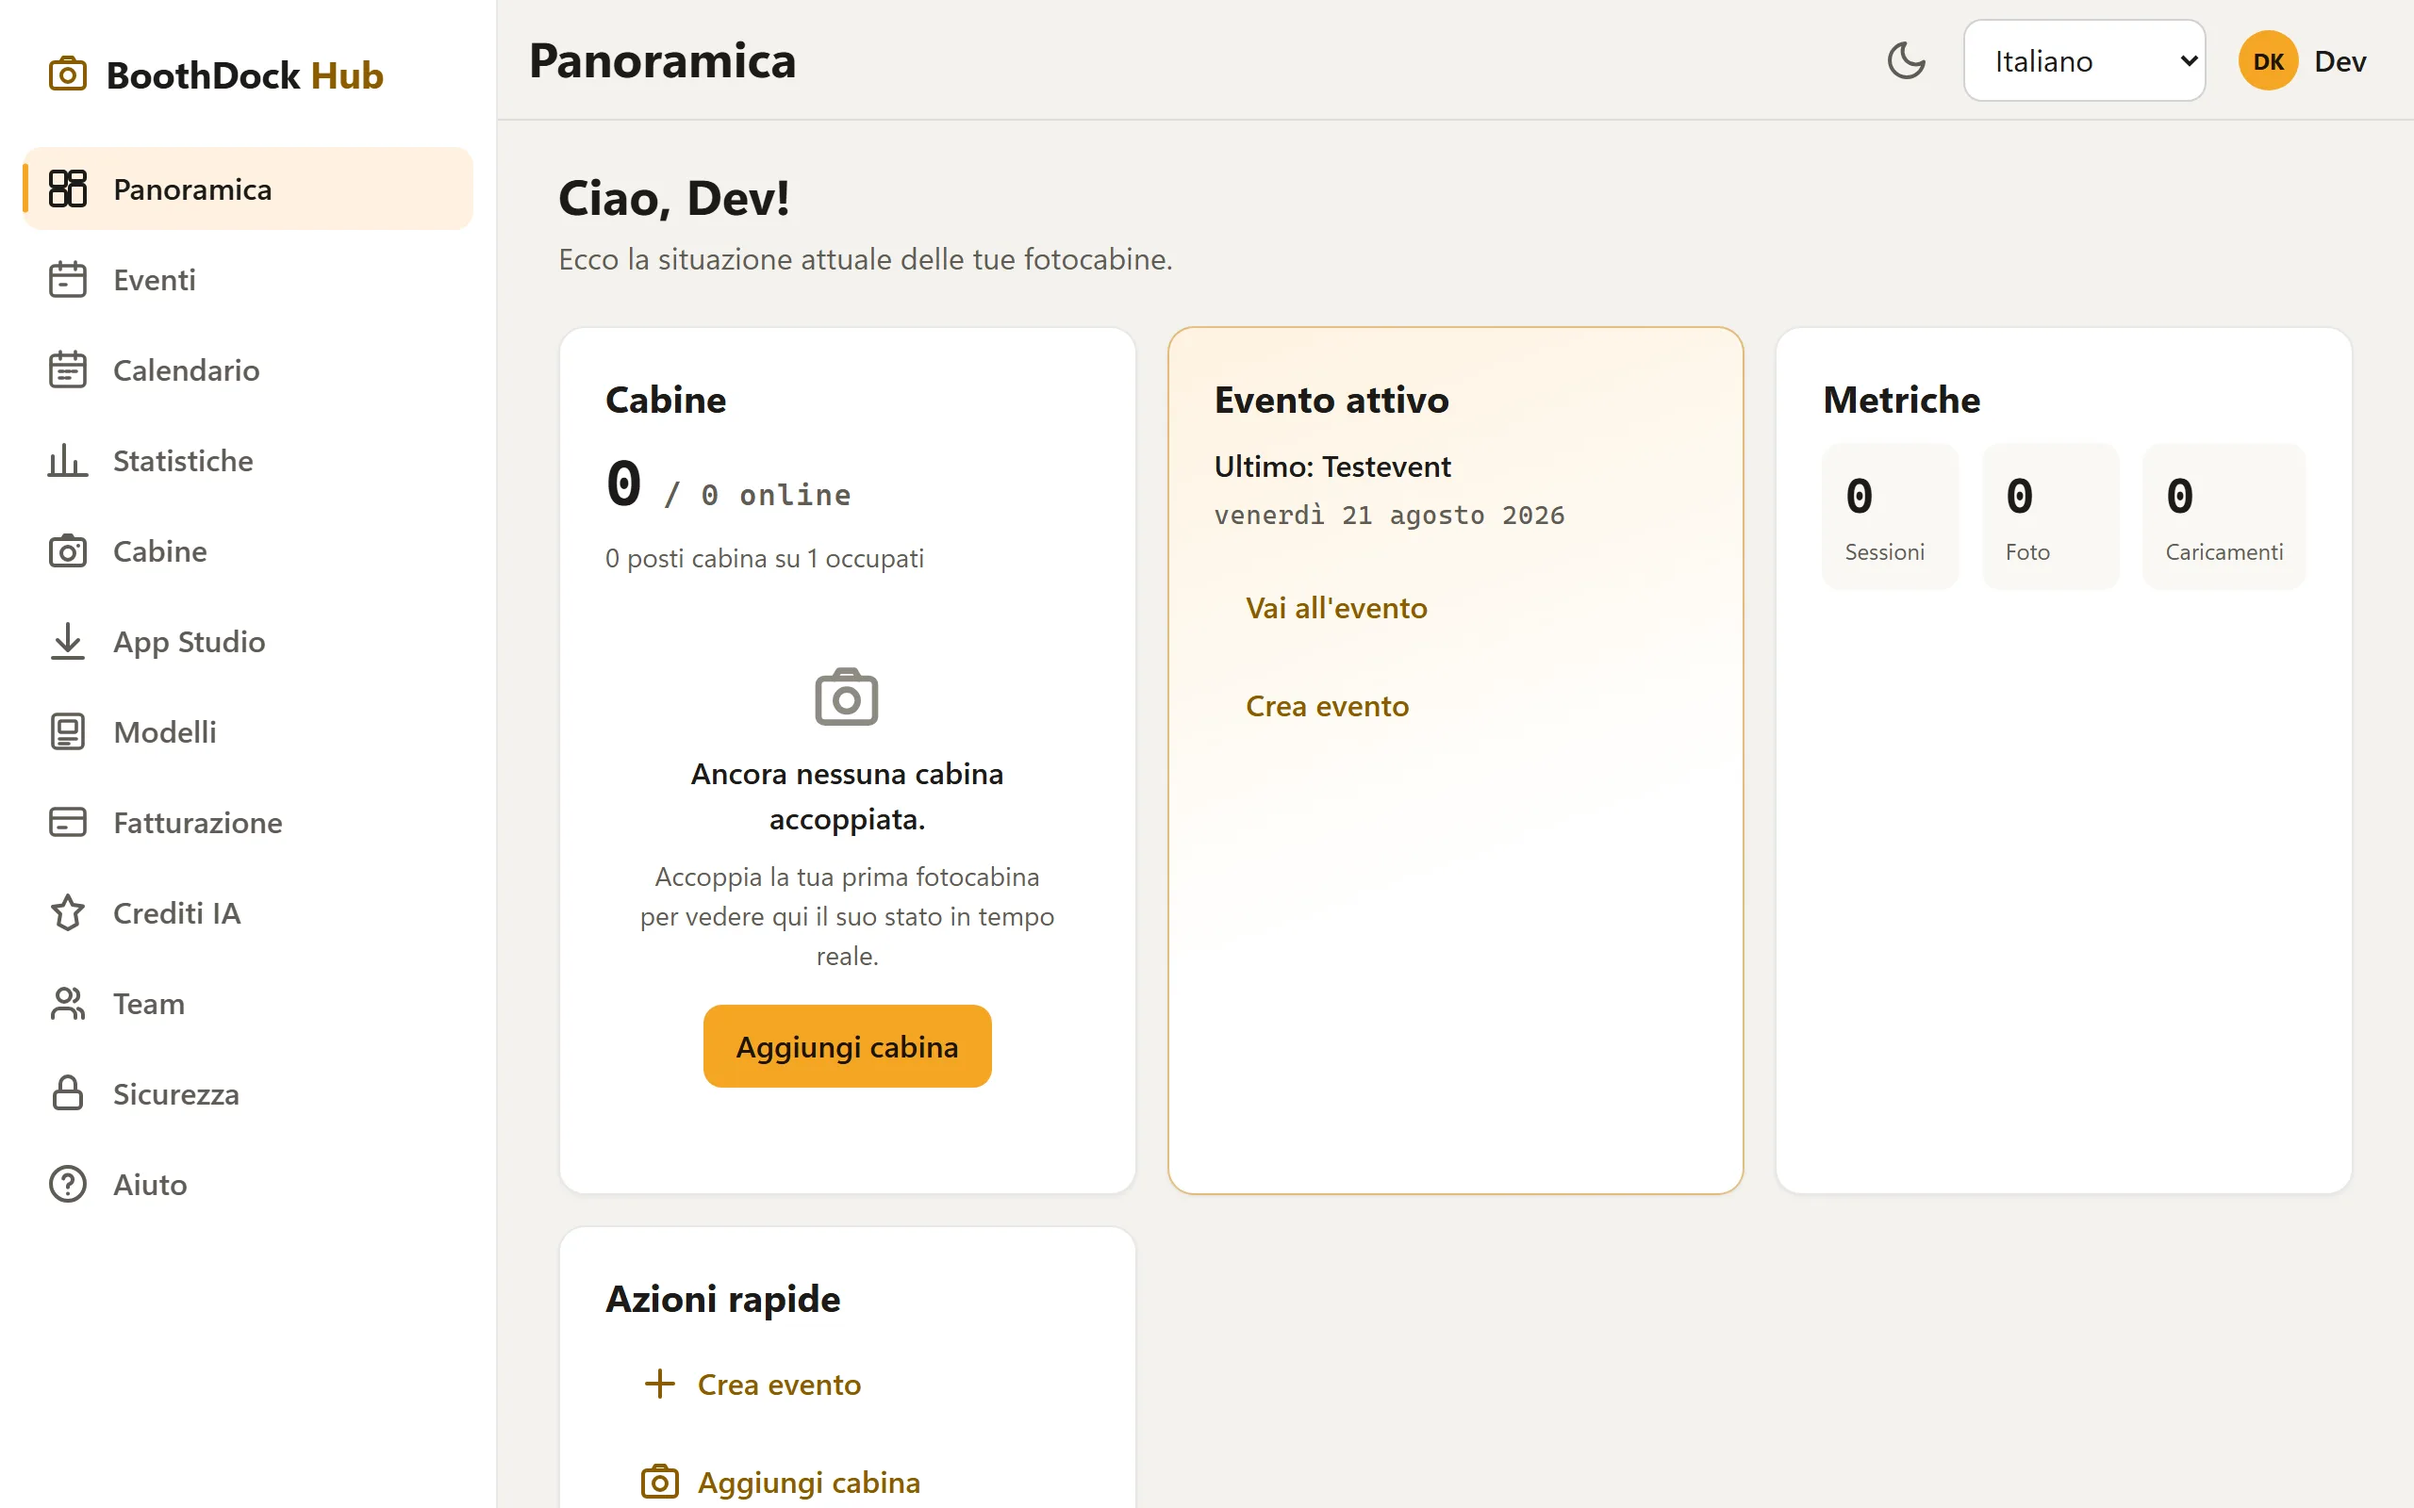Click the Foto metric tile
This screenshot has width=2414, height=1508.
click(x=2051, y=516)
